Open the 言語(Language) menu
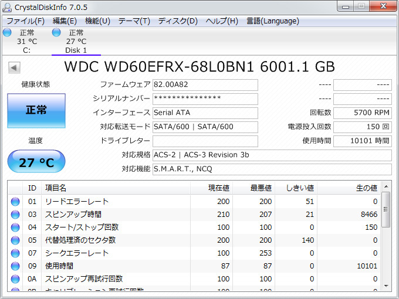Viewport: 399px width, 299px height. pyautogui.click(x=272, y=21)
